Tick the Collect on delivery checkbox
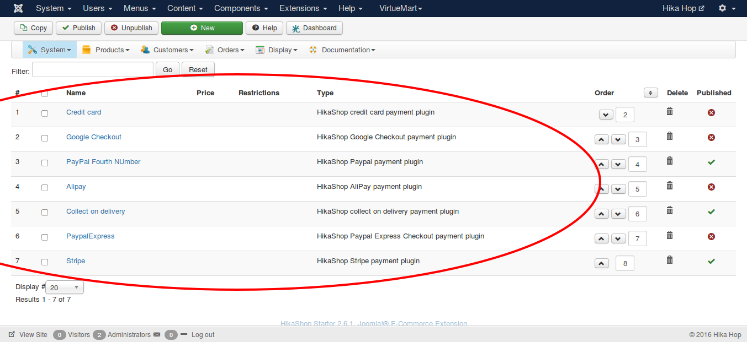Viewport: 747px width, 342px height. (45, 213)
